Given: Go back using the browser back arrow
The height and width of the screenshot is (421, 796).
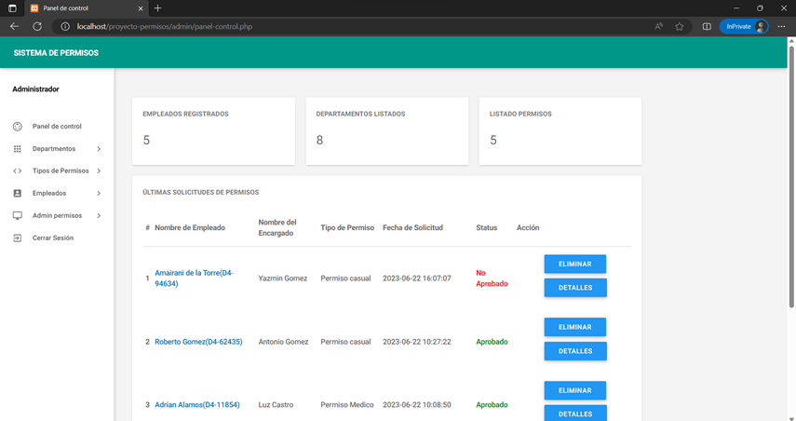Looking at the screenshot, I should [x=14, y=27].
